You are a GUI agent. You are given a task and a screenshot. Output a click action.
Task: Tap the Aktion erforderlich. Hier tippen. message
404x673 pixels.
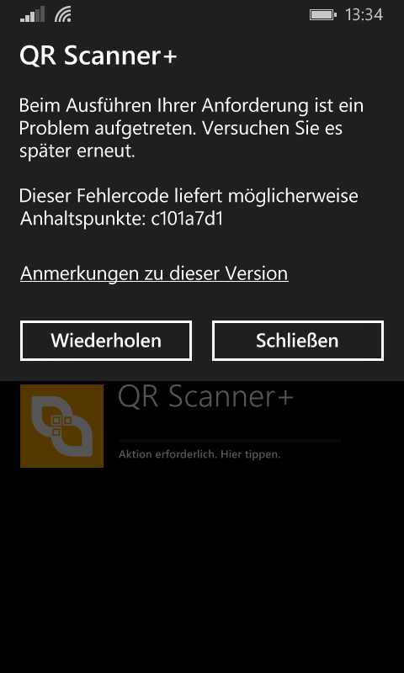[199, 454]
